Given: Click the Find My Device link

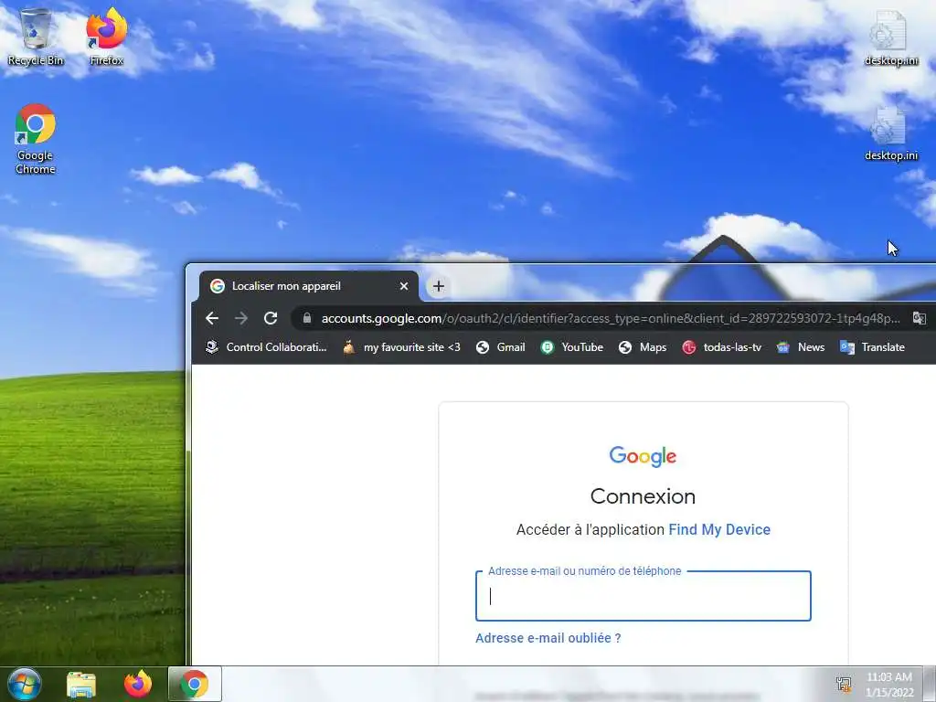Looking at the screenshot, I should point(719,529).
